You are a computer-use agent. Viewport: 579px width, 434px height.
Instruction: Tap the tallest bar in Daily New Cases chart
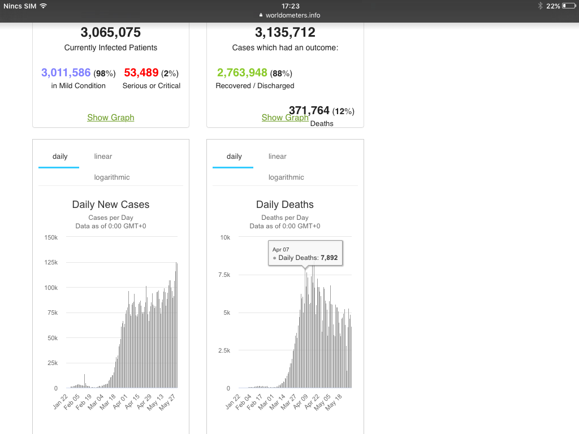[x=176, y=325]
